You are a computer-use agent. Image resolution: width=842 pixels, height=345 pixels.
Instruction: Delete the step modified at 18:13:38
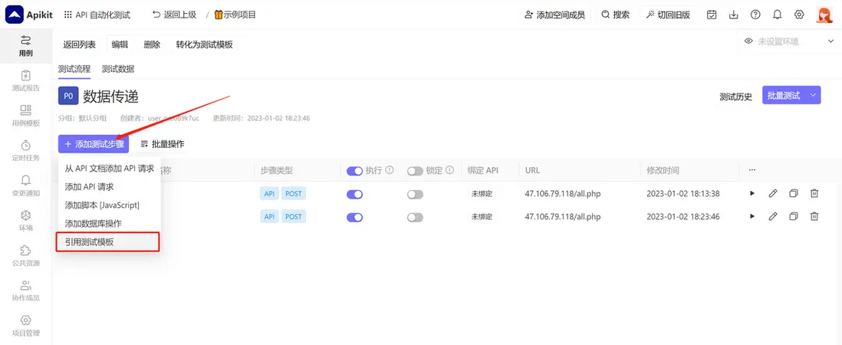pos(814,193)
